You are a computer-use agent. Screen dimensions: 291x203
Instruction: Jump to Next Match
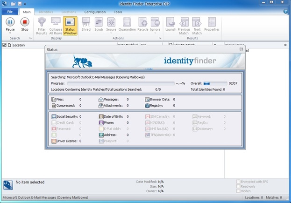pos(197,26)
